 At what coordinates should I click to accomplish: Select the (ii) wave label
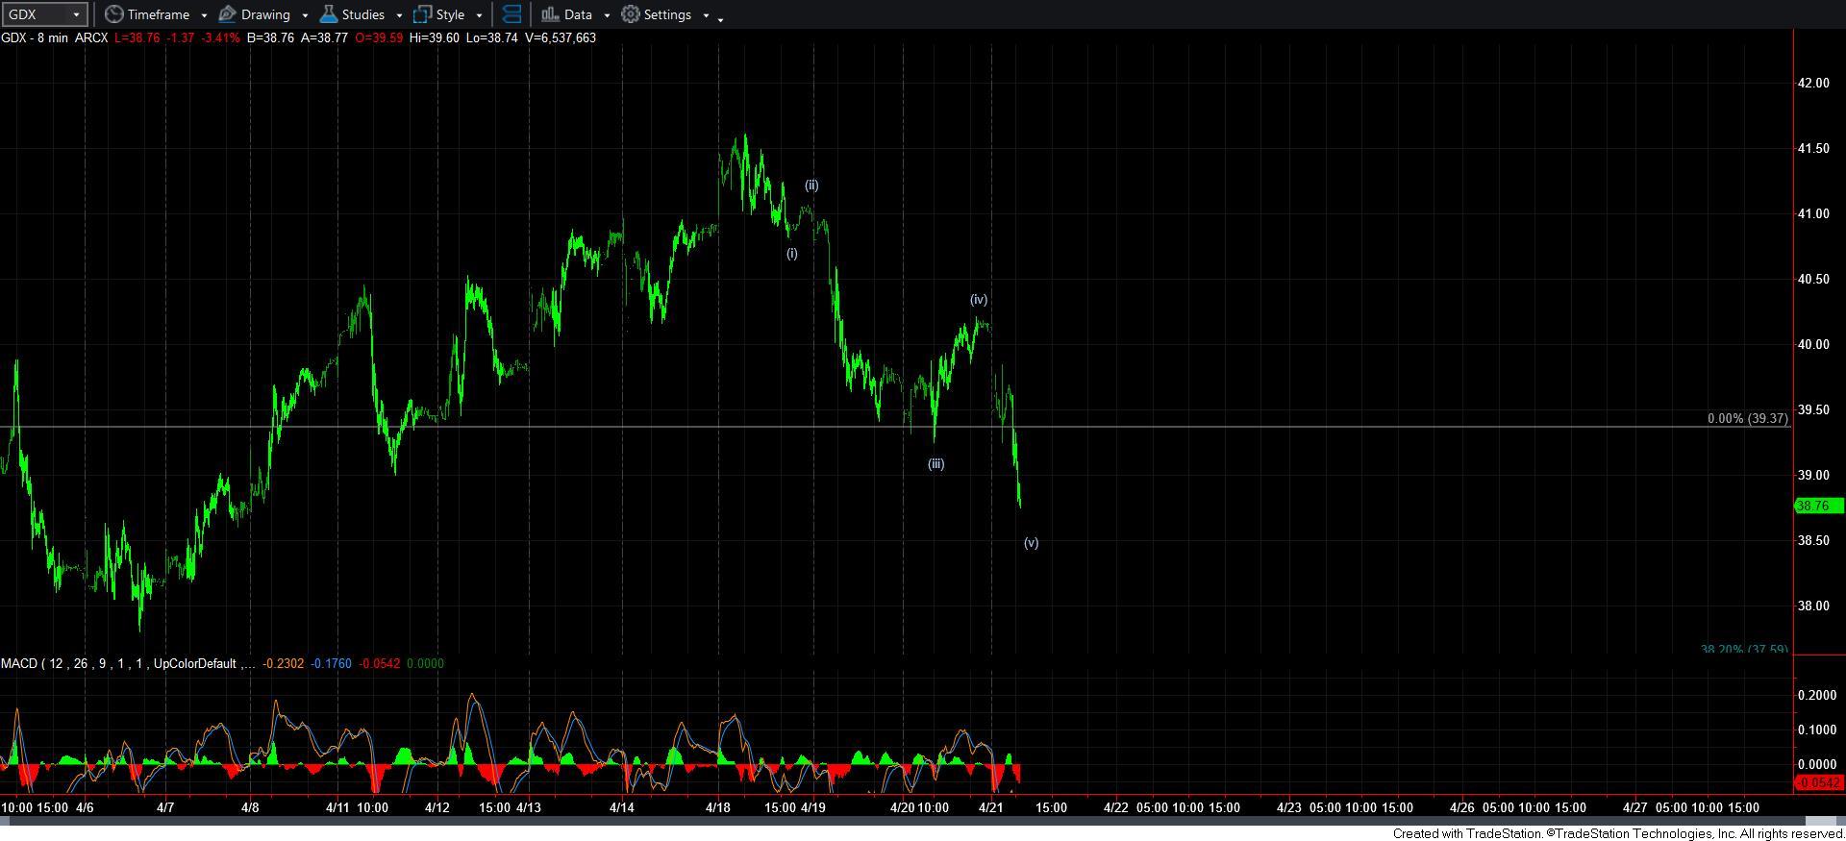pos(811,186)
